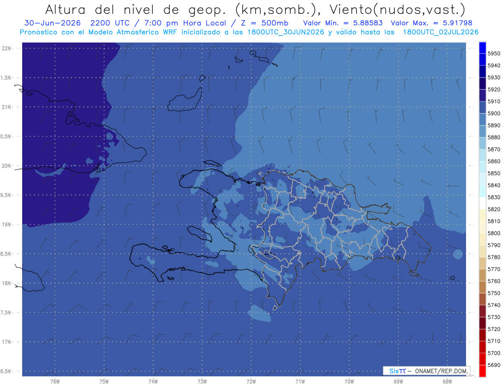Click the 21N latitude label
This screenshot has height=387, width=502.
[6, 107]
